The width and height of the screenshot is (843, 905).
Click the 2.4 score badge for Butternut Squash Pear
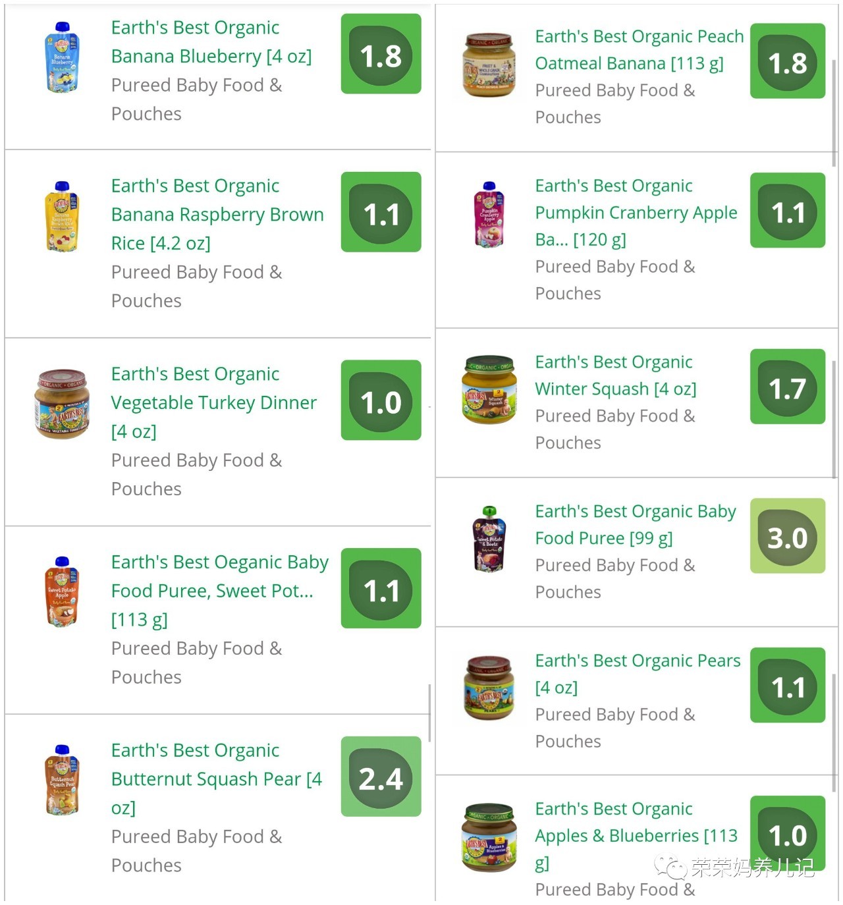[381, 777]
